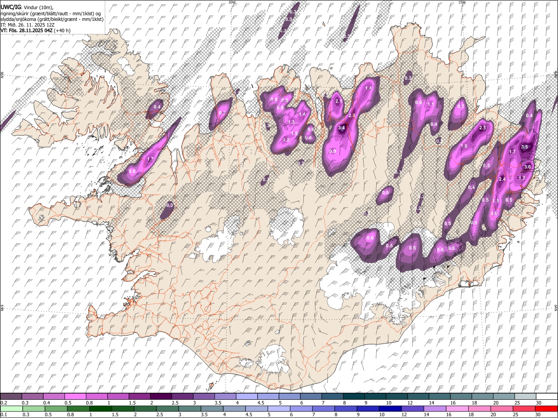Click the 2.1 precipitation value label
The image size is (558, 418).
[339, 101]
